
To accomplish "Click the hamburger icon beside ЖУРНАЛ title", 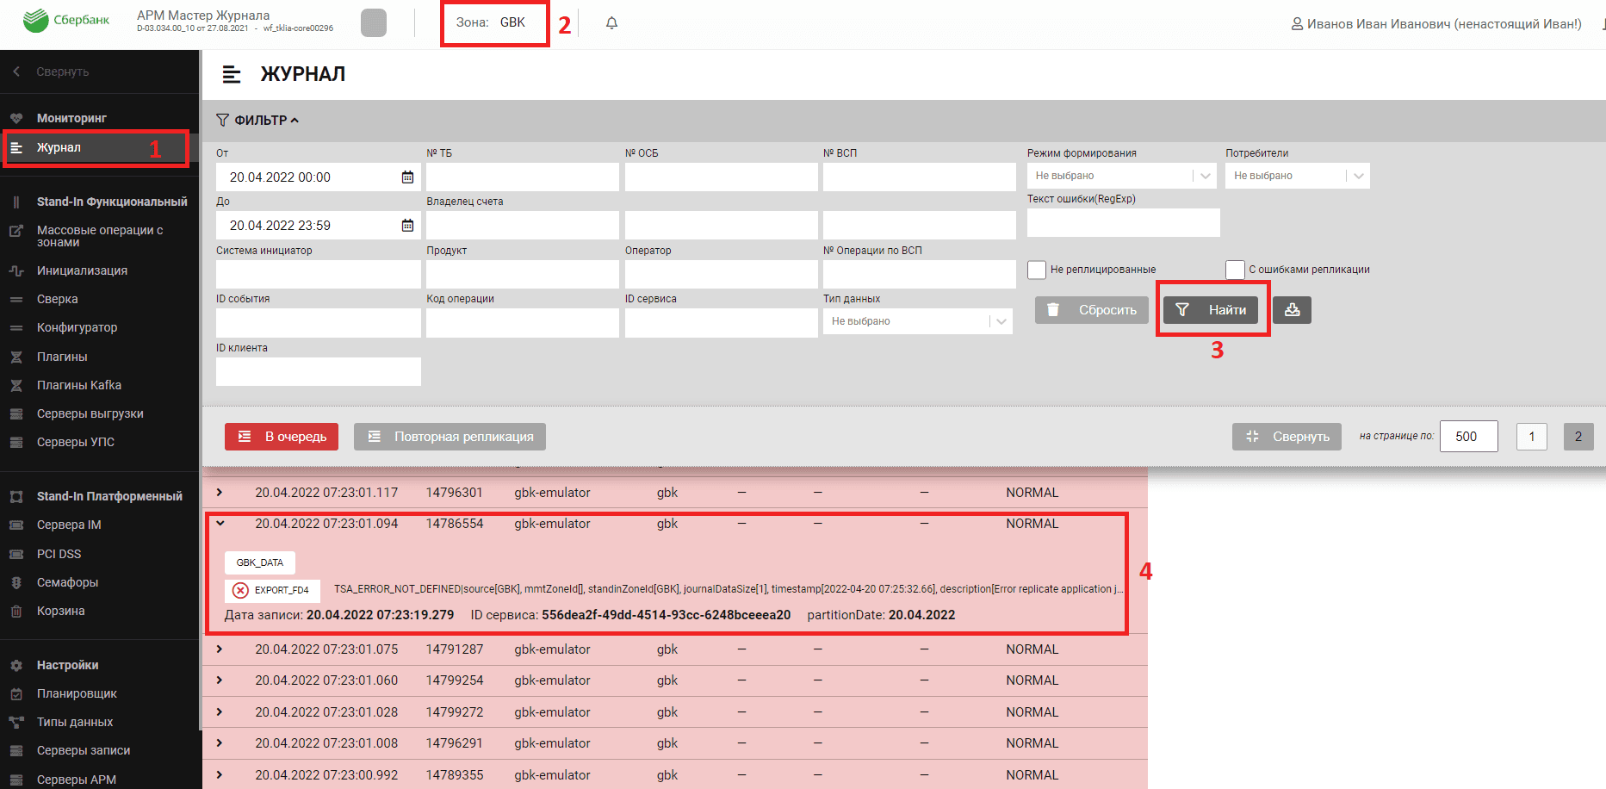I will (x=232, y=75).
